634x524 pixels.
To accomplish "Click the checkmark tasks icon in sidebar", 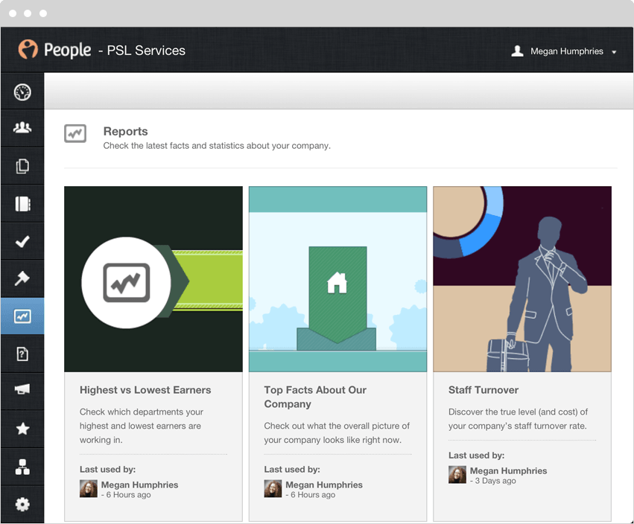I will pos(22,241).
